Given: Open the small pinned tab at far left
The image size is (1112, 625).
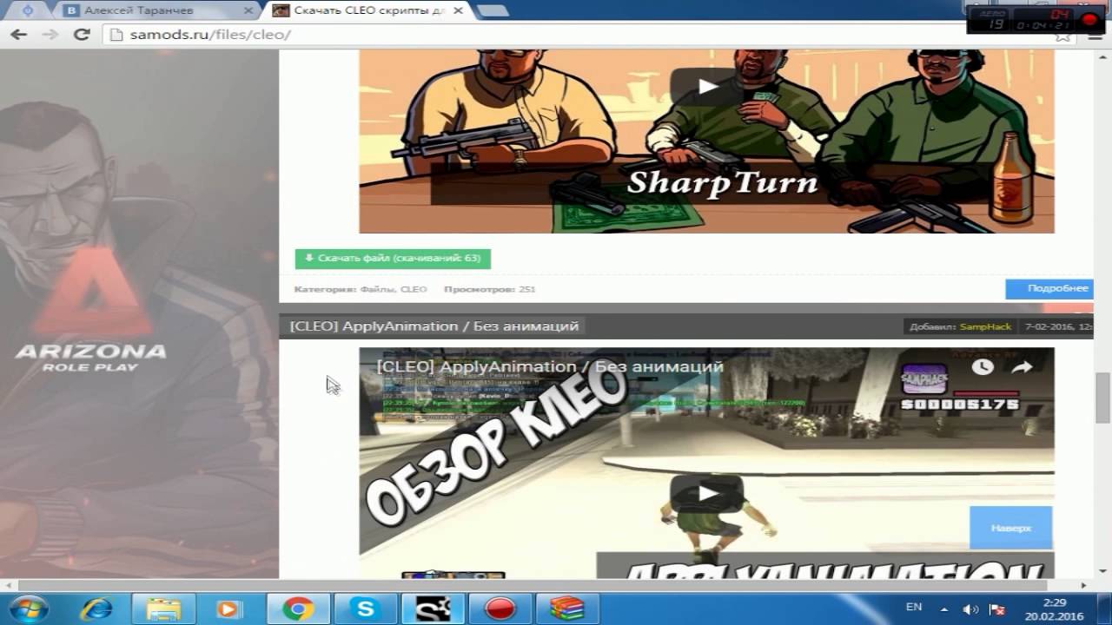Looking at the screenshot, I should (27, 10).
